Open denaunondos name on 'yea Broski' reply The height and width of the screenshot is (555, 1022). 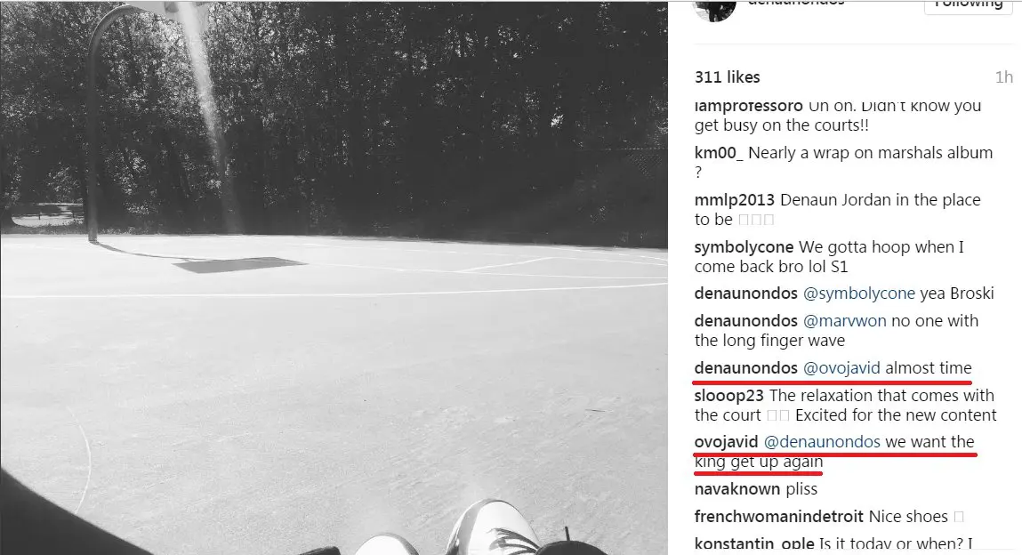pos(745,294)
